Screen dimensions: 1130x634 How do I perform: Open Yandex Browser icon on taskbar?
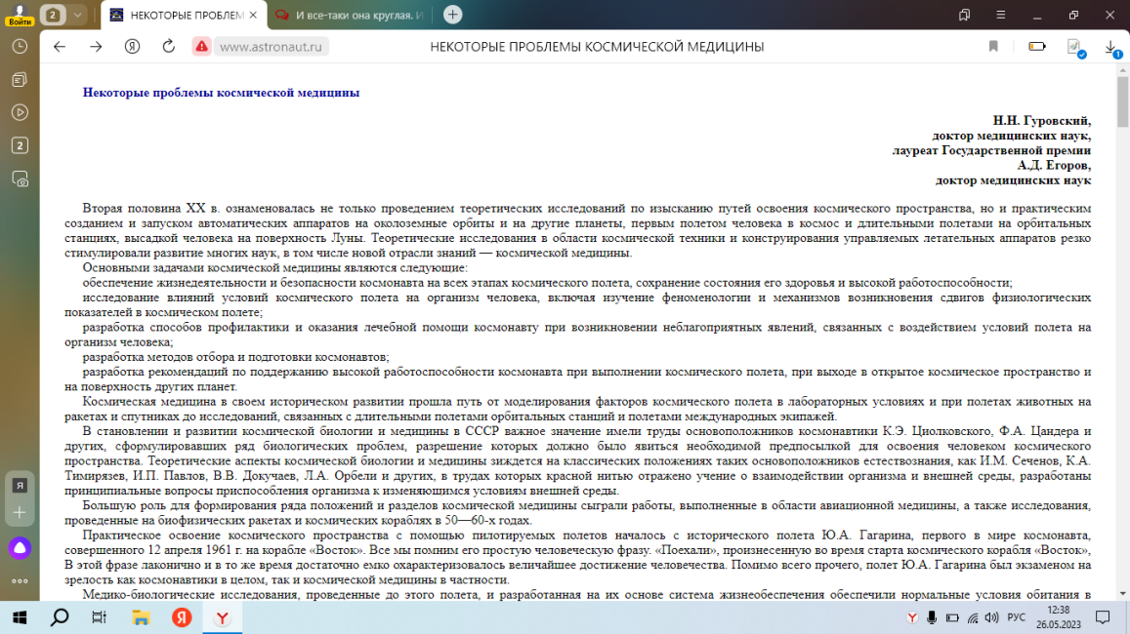222,617
